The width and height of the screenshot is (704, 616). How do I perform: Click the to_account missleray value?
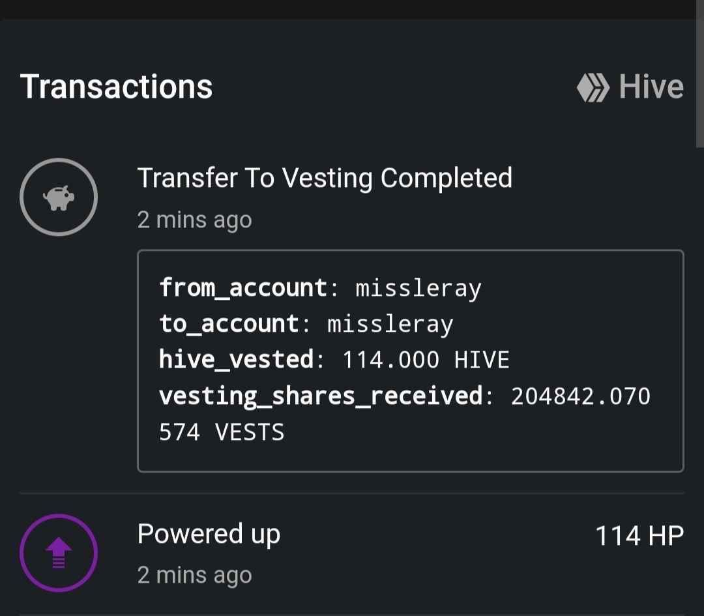click(390, 324)
